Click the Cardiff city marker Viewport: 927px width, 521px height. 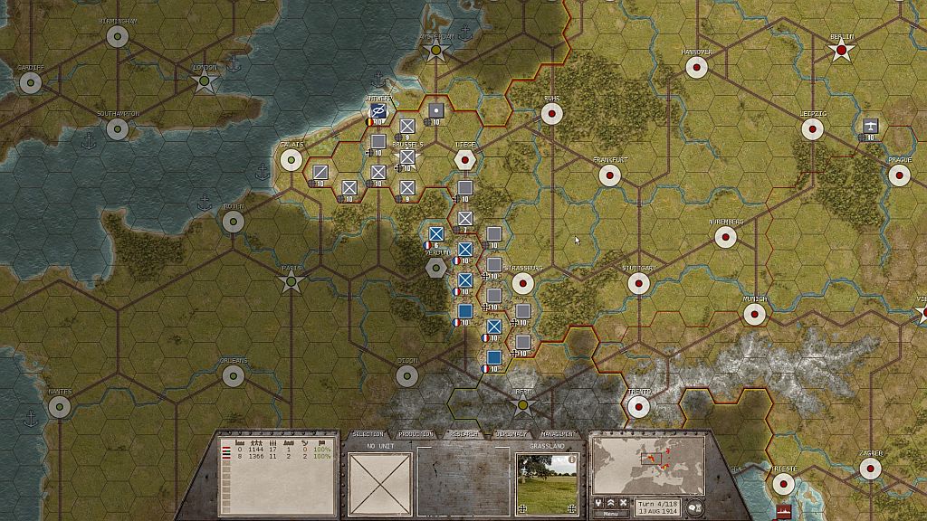click(31, 82)
